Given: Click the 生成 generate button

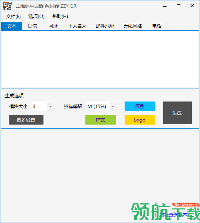Looking at the screenshot, I should coord(177,113).
